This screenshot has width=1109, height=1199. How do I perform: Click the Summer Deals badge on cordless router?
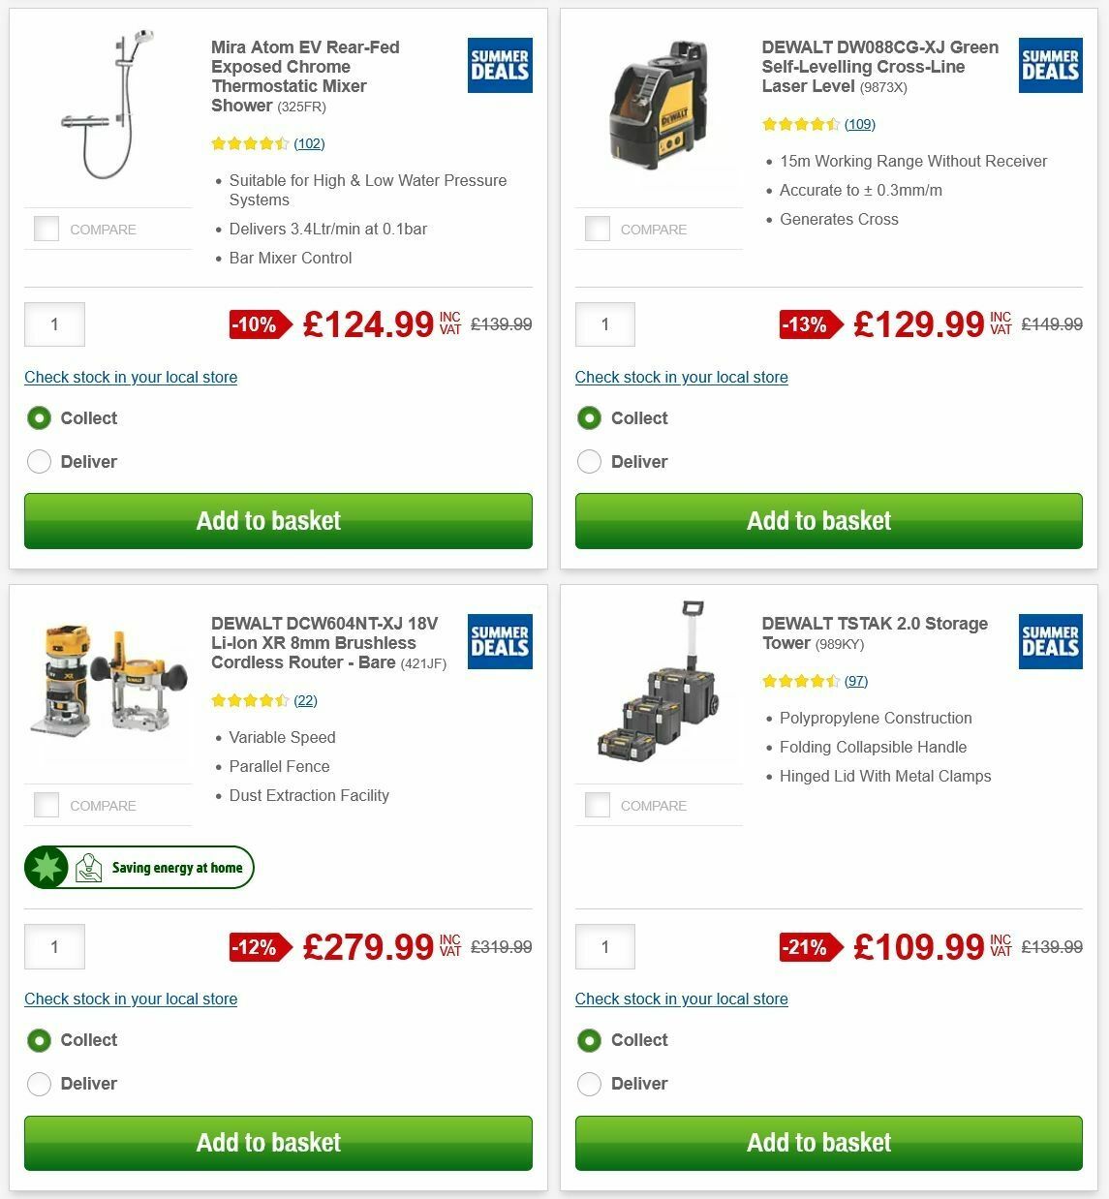(x=499, y=641)
